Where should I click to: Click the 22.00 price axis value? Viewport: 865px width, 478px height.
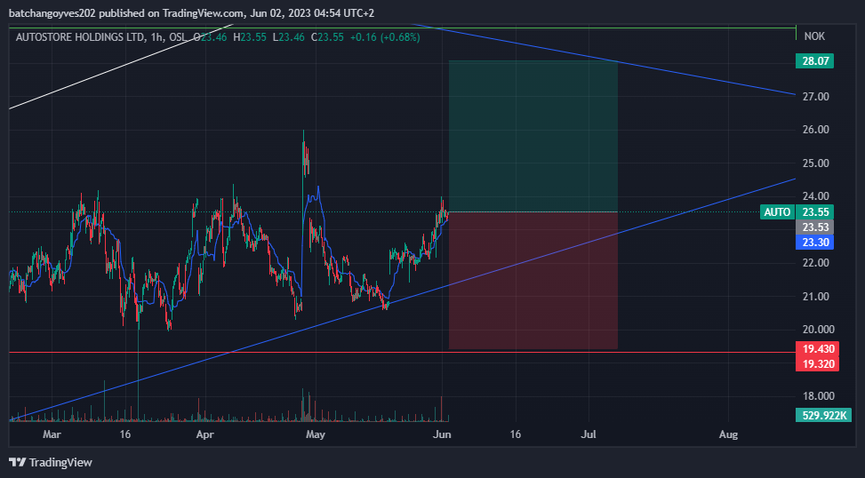click(815, 263)
